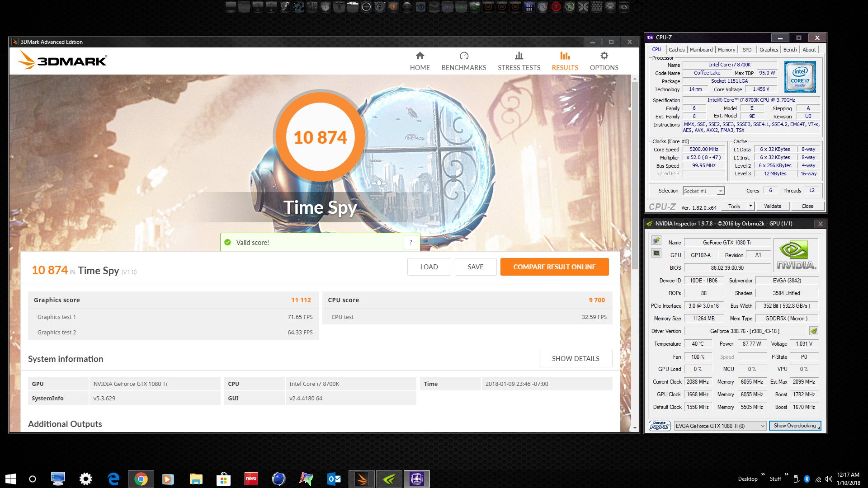868x488 pixels.
Task: Open Outlook from the taskbar
Action: click(x=334, y=479)
